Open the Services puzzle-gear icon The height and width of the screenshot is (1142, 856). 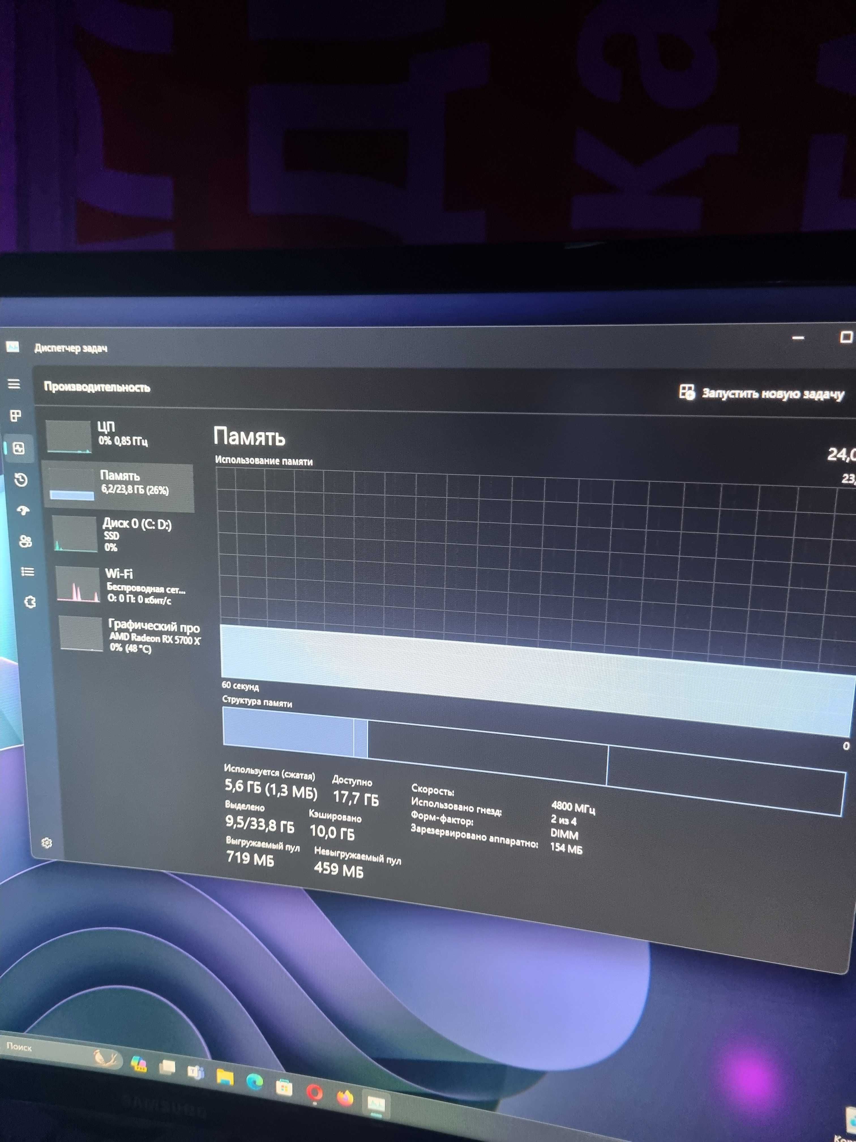click(x=30, y=602)
